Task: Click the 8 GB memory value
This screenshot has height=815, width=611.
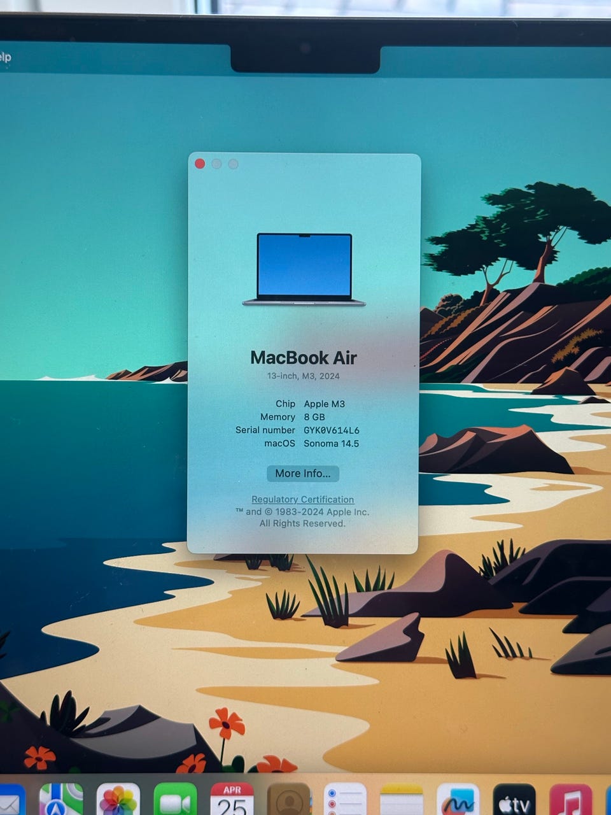Action: point(314,416)
